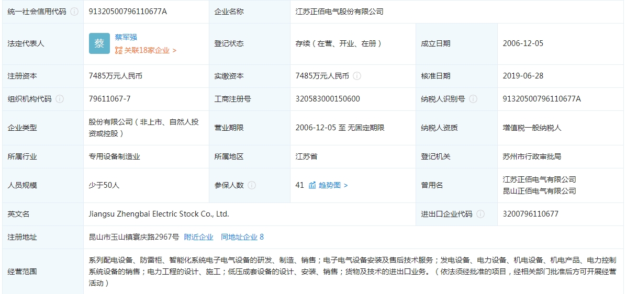Image resolution: width=626 pixels, height=294 pixels.
Task: Click the trend chart icon next to 41
Action: click(x=312, y=185)
